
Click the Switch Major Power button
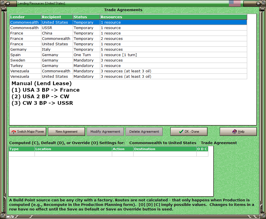point(28,132)
